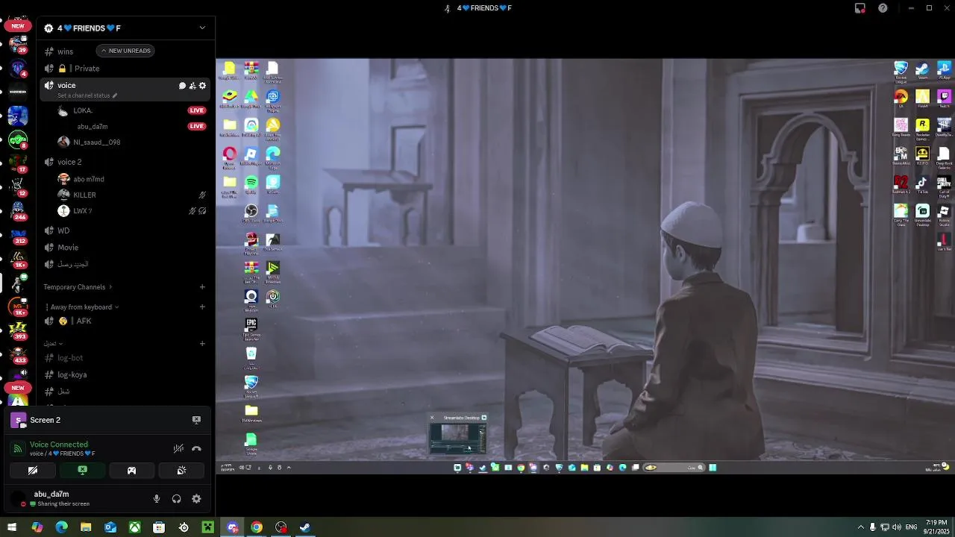This screenshot has height=537, width=955.
Task: Click the Streamlabs Desktop preview thumbnail in stream
Action: 458,439
